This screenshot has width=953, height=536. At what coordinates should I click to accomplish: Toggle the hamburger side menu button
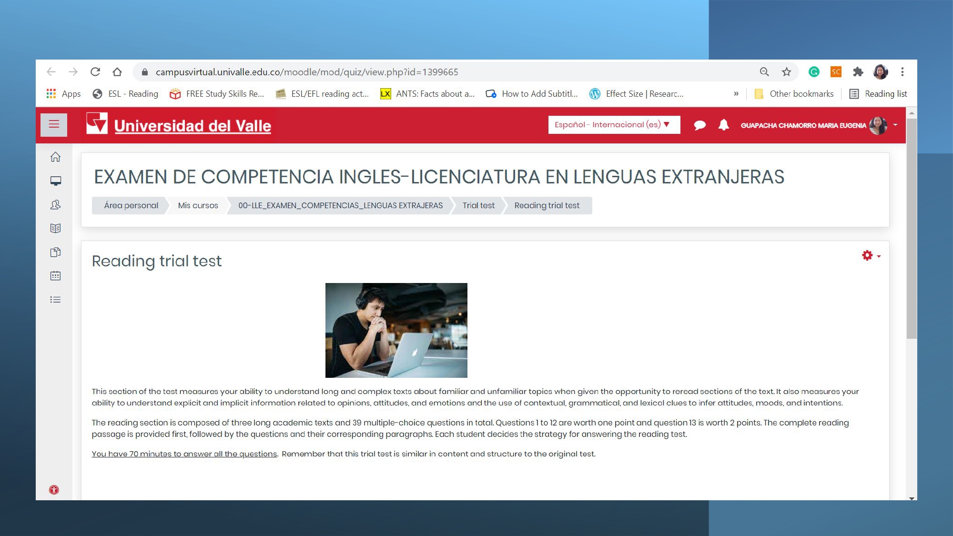click(54, 125)
